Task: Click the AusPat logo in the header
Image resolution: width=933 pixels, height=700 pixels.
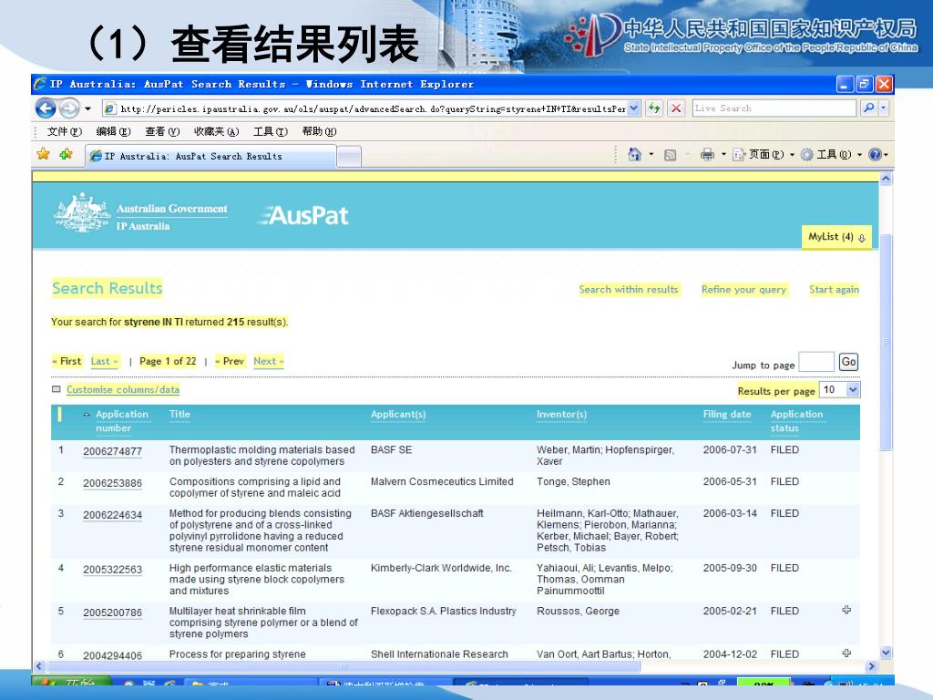Action: (303, 215)
